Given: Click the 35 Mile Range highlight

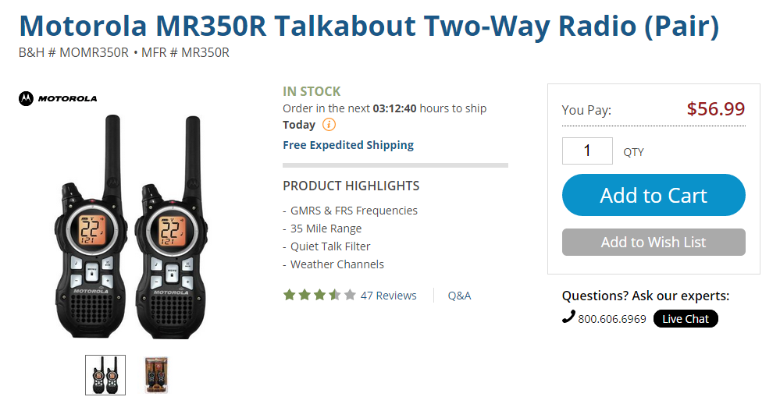Looking at the screenshot, I should tap(326, 229).
